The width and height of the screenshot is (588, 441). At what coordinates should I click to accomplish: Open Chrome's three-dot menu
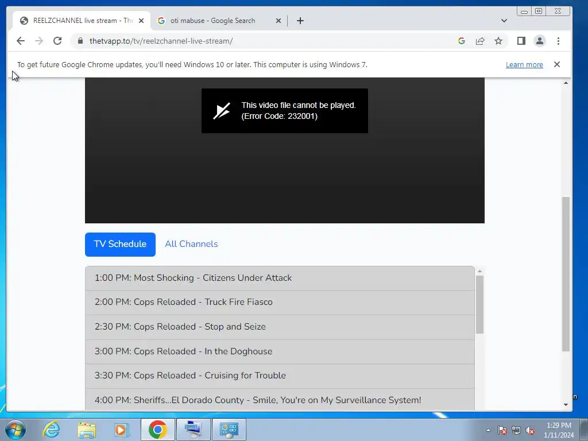pos(558,41)
